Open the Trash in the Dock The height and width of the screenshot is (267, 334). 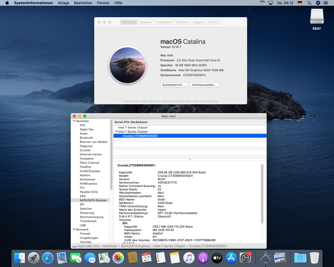point(314,258)
